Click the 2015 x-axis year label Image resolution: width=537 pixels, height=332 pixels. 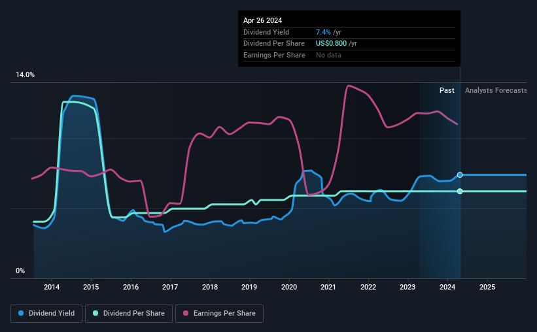91,287
